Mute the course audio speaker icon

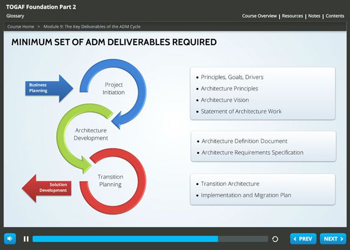(x=10, y=239)
